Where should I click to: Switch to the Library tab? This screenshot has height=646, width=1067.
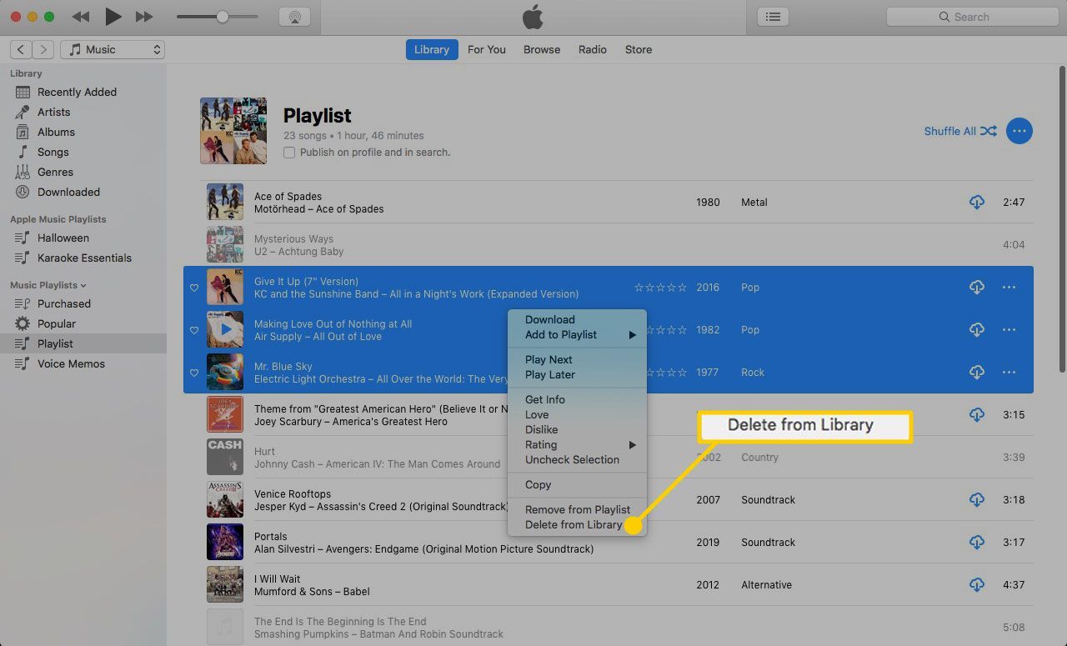(x=432, y=50)
